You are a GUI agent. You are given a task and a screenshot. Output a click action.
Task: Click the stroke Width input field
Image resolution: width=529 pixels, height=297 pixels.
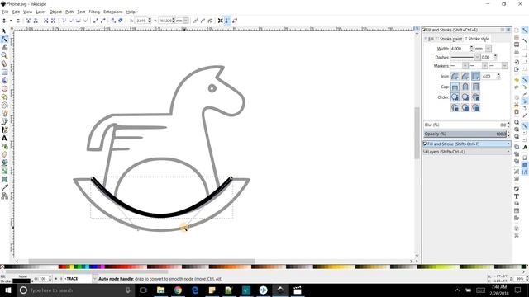(x=460, y=49)
